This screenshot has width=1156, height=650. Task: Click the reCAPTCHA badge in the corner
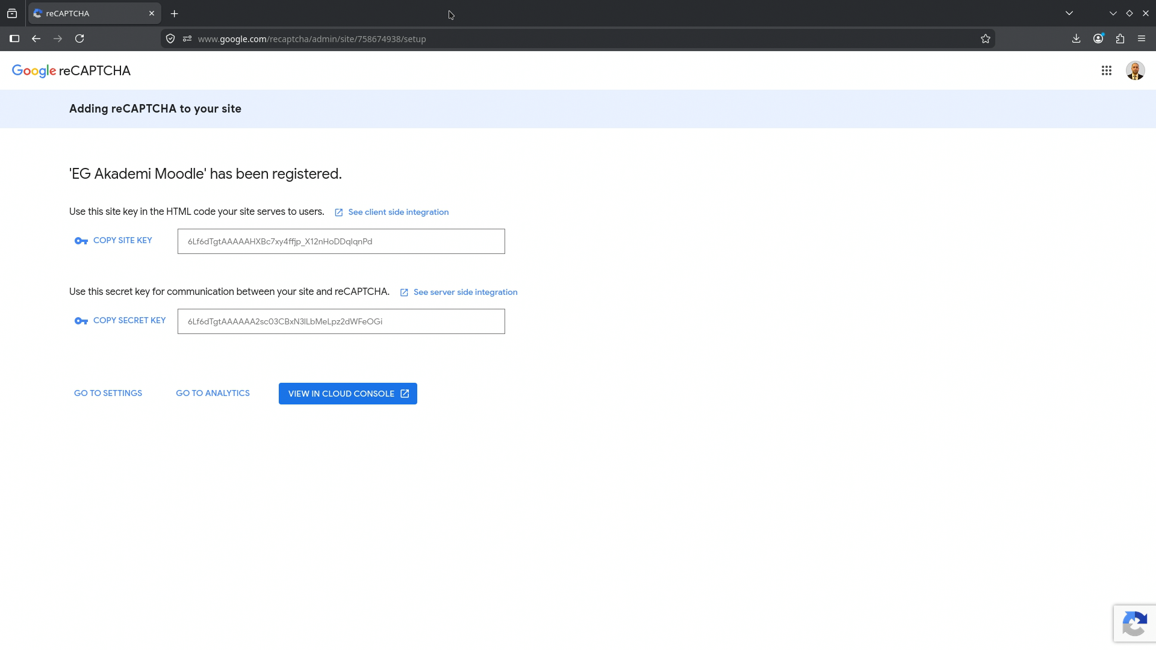(1134, 624)
